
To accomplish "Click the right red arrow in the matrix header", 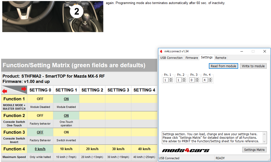I will point(24,89).
